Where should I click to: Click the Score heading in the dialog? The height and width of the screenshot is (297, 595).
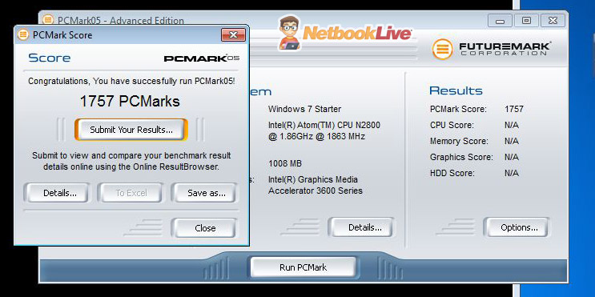click(50, 58)
